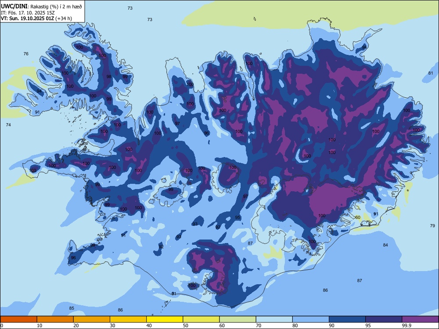
Task: Click the medium blue 80–90 legend swatch
Action: 311,319
